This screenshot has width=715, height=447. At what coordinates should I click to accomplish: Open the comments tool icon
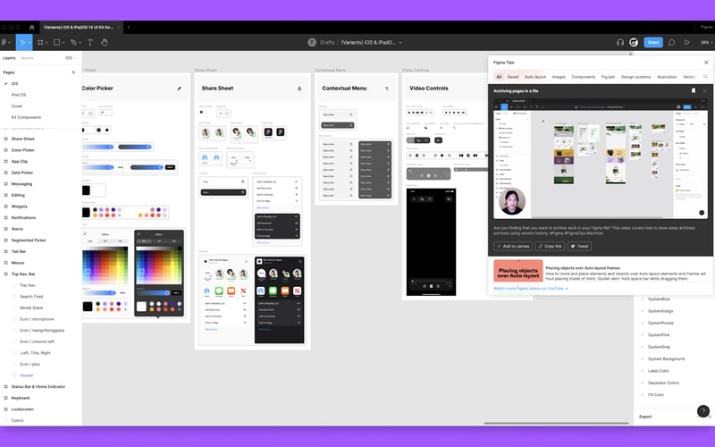point(671,42)
